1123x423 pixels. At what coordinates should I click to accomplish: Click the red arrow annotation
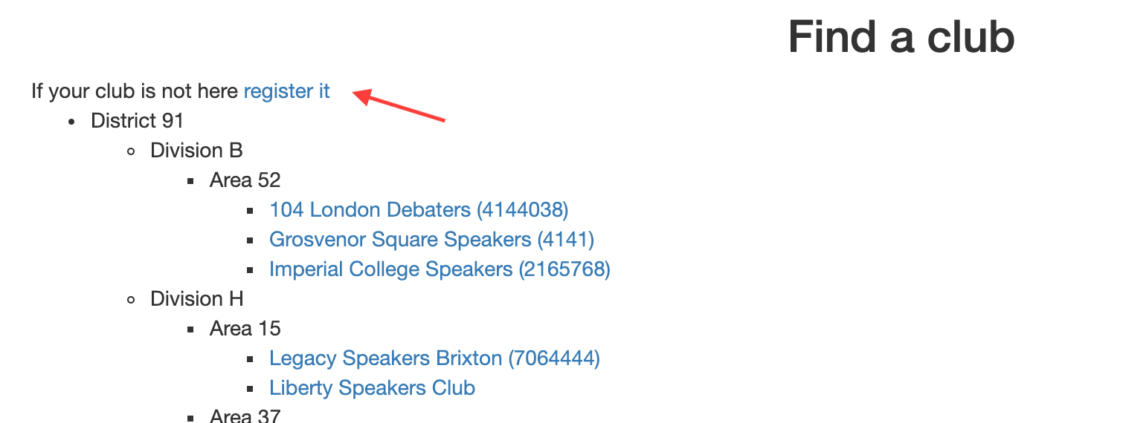399,106
